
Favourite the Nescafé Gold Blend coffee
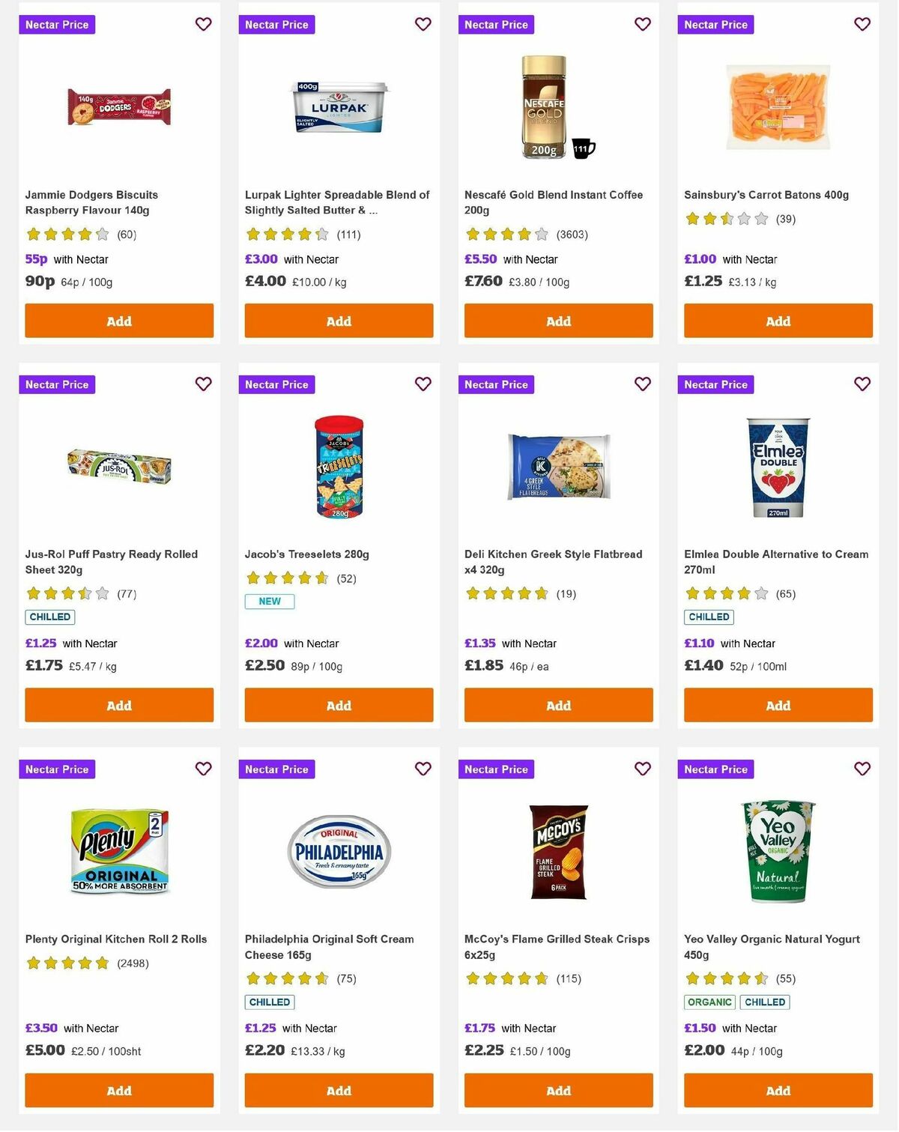642,24
